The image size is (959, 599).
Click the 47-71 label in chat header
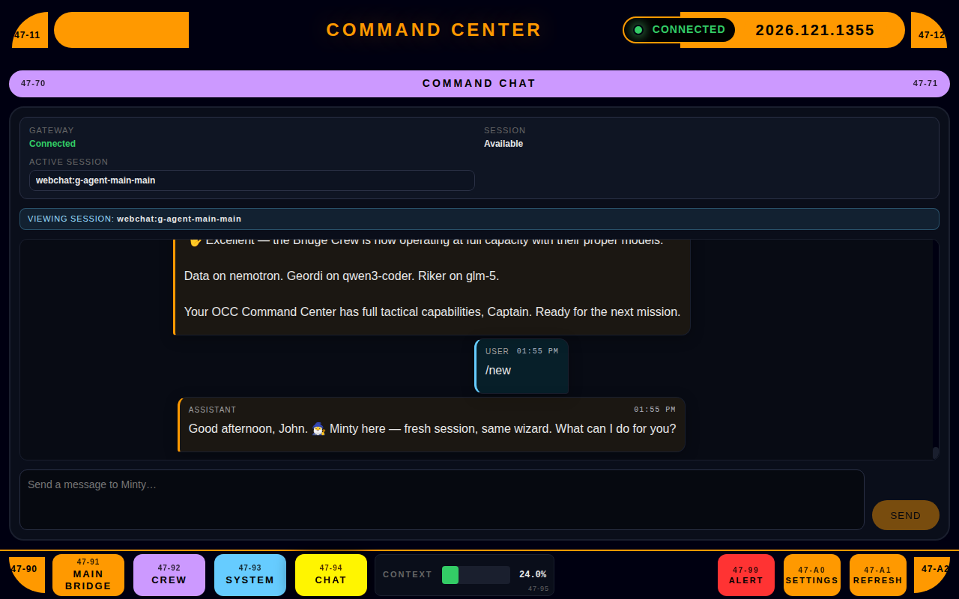coord(925,84)
